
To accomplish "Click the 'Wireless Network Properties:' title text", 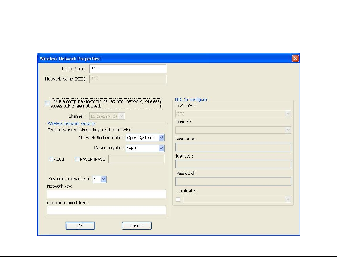I will 70,59.
